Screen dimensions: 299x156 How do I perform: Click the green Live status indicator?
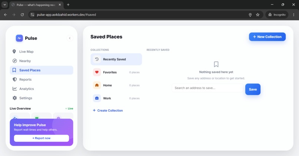(x=69, y=109)
